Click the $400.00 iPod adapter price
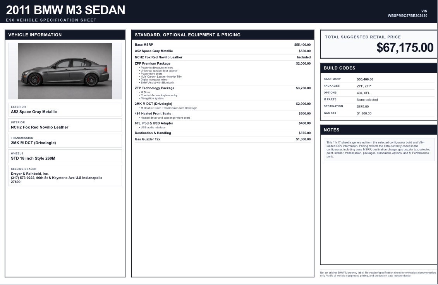 coord(304,123)
